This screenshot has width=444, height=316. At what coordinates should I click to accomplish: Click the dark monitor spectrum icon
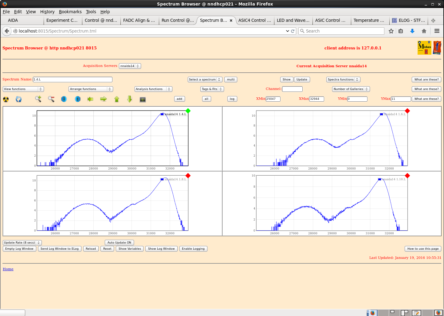pyautogui.click(x=143, y=99)
